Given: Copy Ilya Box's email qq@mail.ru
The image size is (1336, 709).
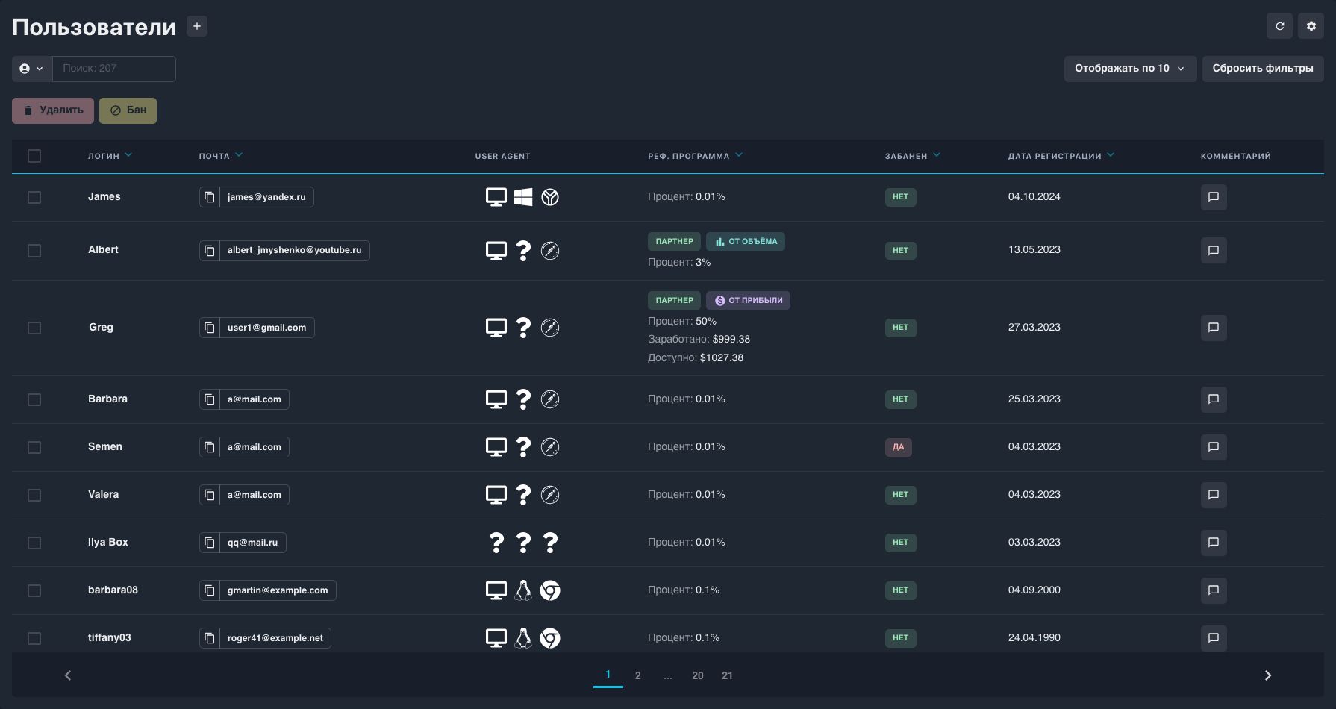Looking at the screenshot, I should point(210,543).
